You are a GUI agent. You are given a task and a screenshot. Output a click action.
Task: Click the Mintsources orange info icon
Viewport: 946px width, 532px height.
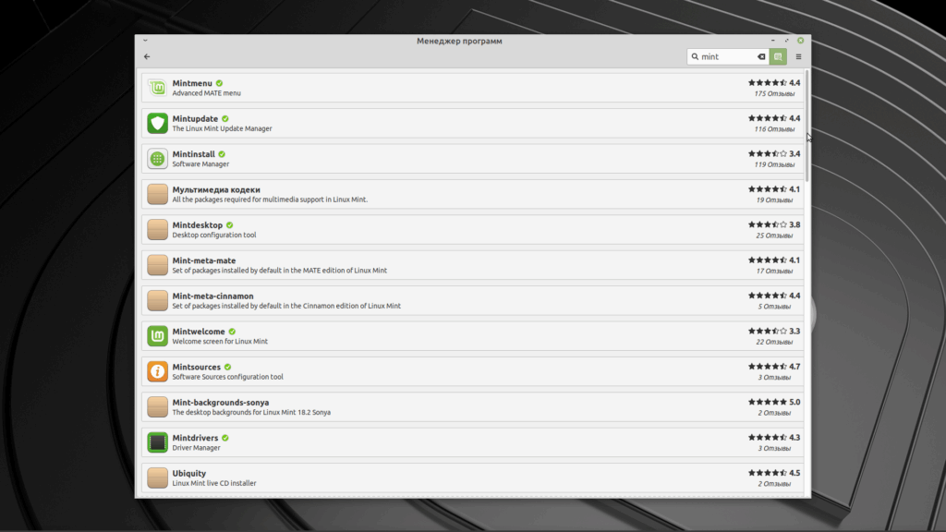157,371
